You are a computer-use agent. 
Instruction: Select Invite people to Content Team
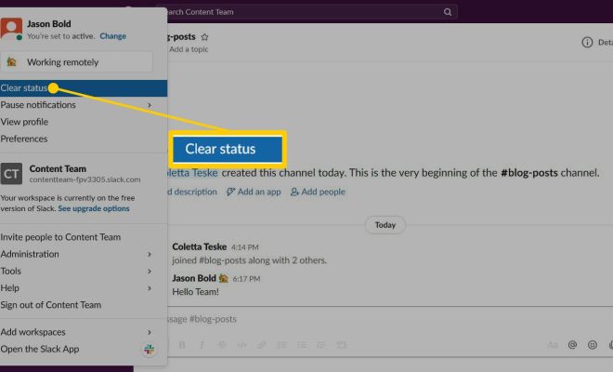coord(60,237)
